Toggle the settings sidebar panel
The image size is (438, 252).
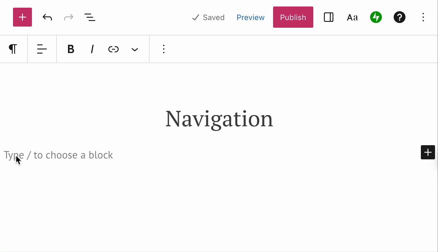click(328, 17)
